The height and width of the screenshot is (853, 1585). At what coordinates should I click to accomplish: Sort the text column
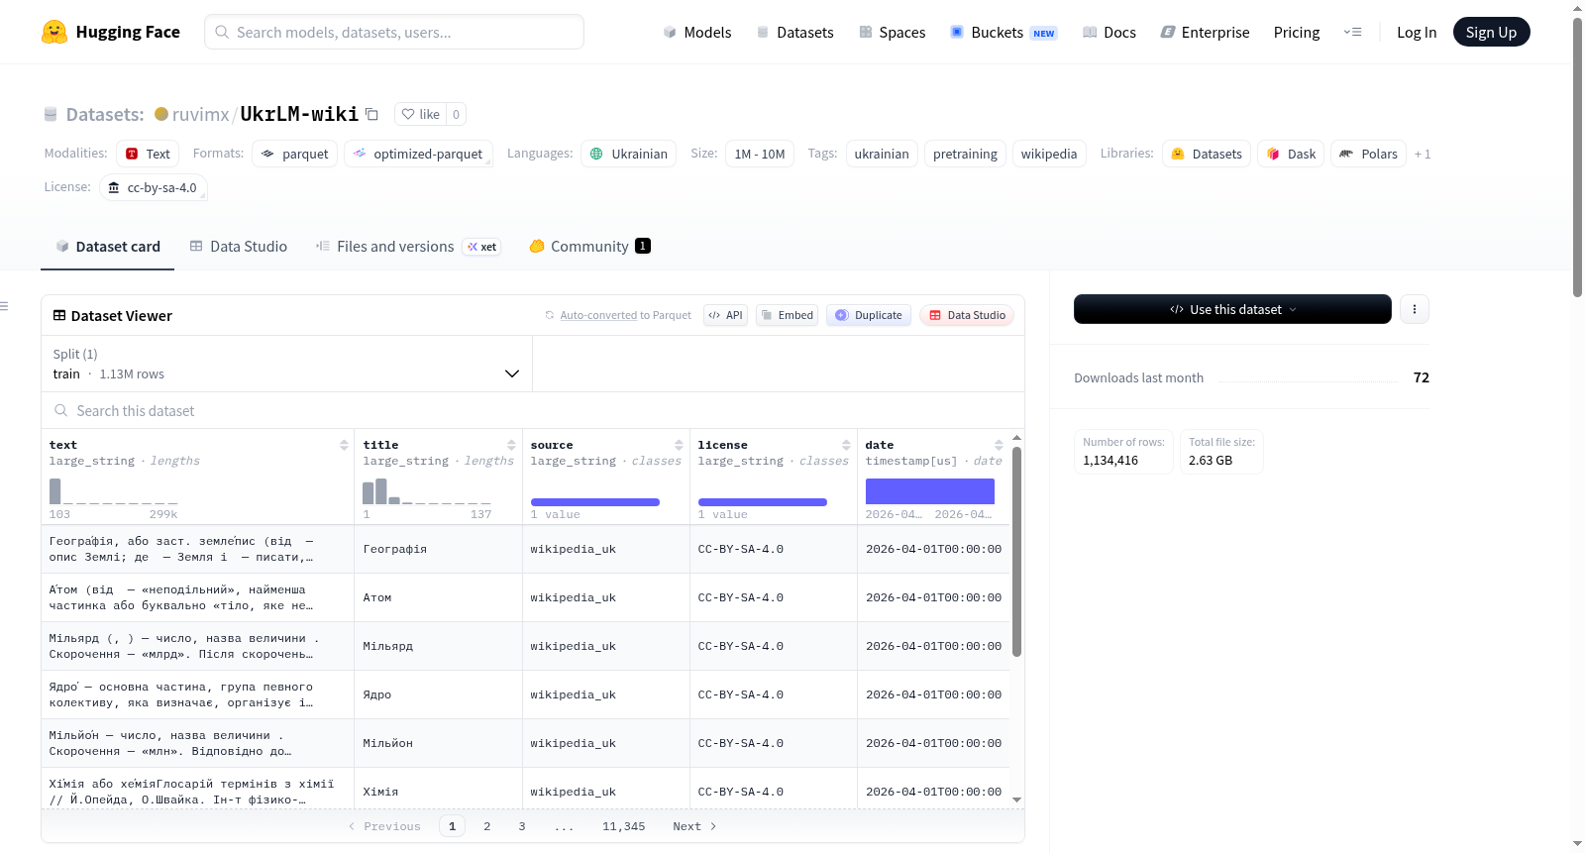pyautogui.click(x=344, y=445)
